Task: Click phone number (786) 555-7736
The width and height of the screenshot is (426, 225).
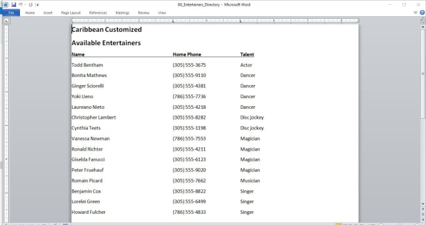Action: (x=189, y=96)
